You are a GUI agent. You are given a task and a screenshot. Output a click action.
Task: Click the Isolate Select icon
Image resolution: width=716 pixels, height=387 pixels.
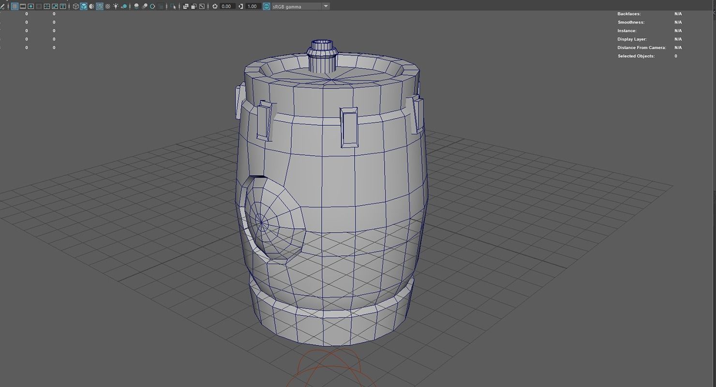173,6
